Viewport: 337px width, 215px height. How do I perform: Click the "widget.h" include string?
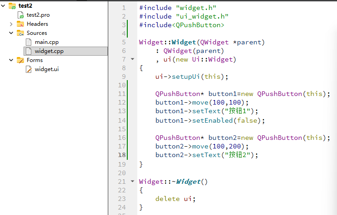196,8
